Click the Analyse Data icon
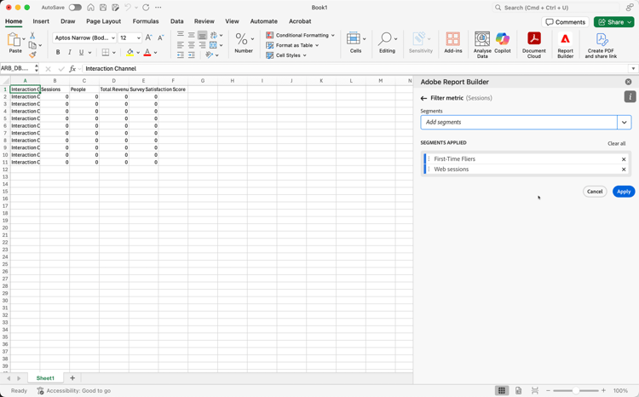 (482, 39)
